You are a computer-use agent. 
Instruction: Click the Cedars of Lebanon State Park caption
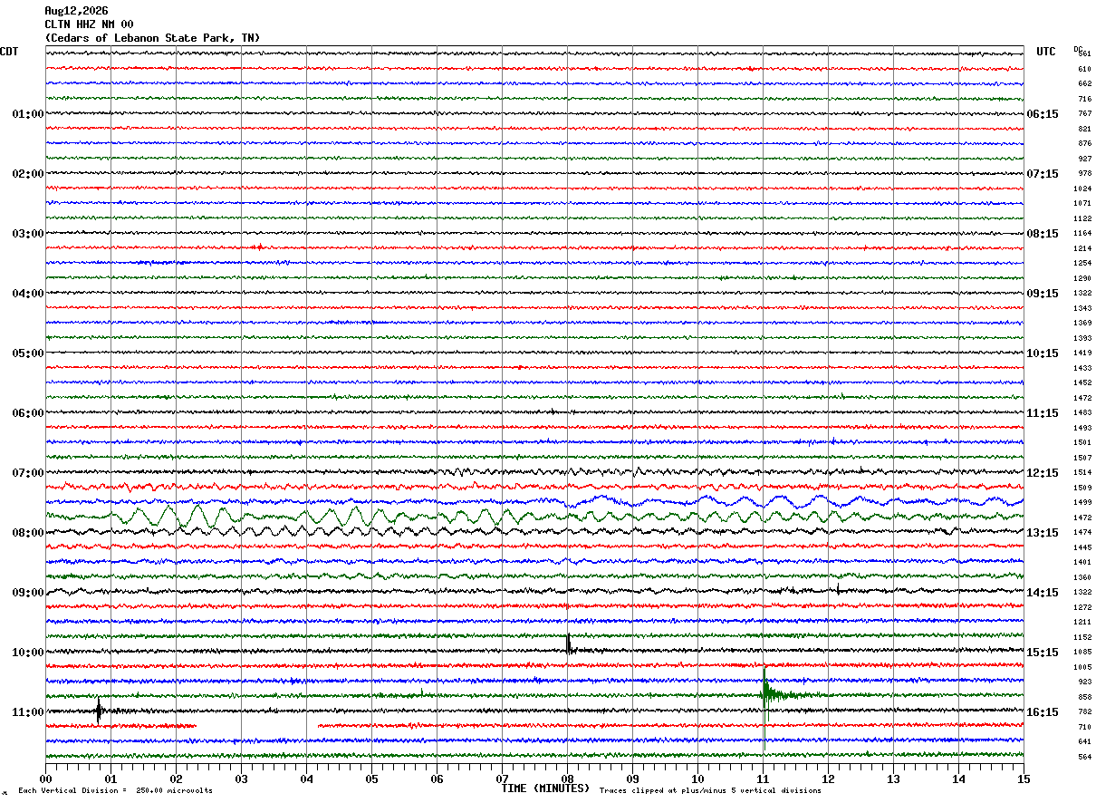(152, 38)
